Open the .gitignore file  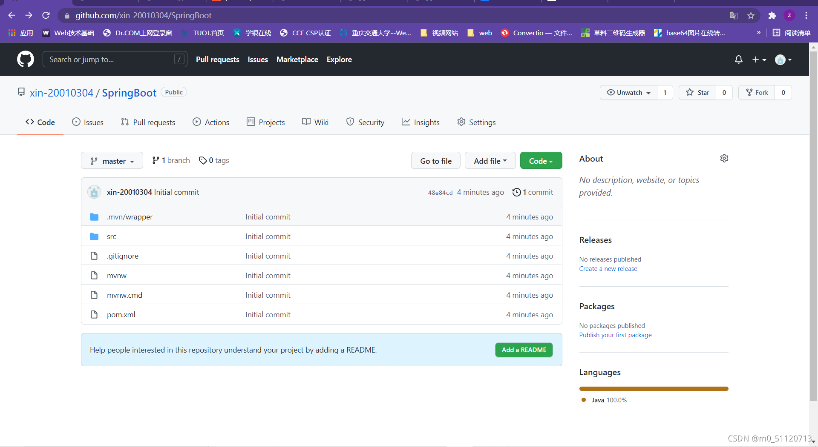[x=123, y=256]
